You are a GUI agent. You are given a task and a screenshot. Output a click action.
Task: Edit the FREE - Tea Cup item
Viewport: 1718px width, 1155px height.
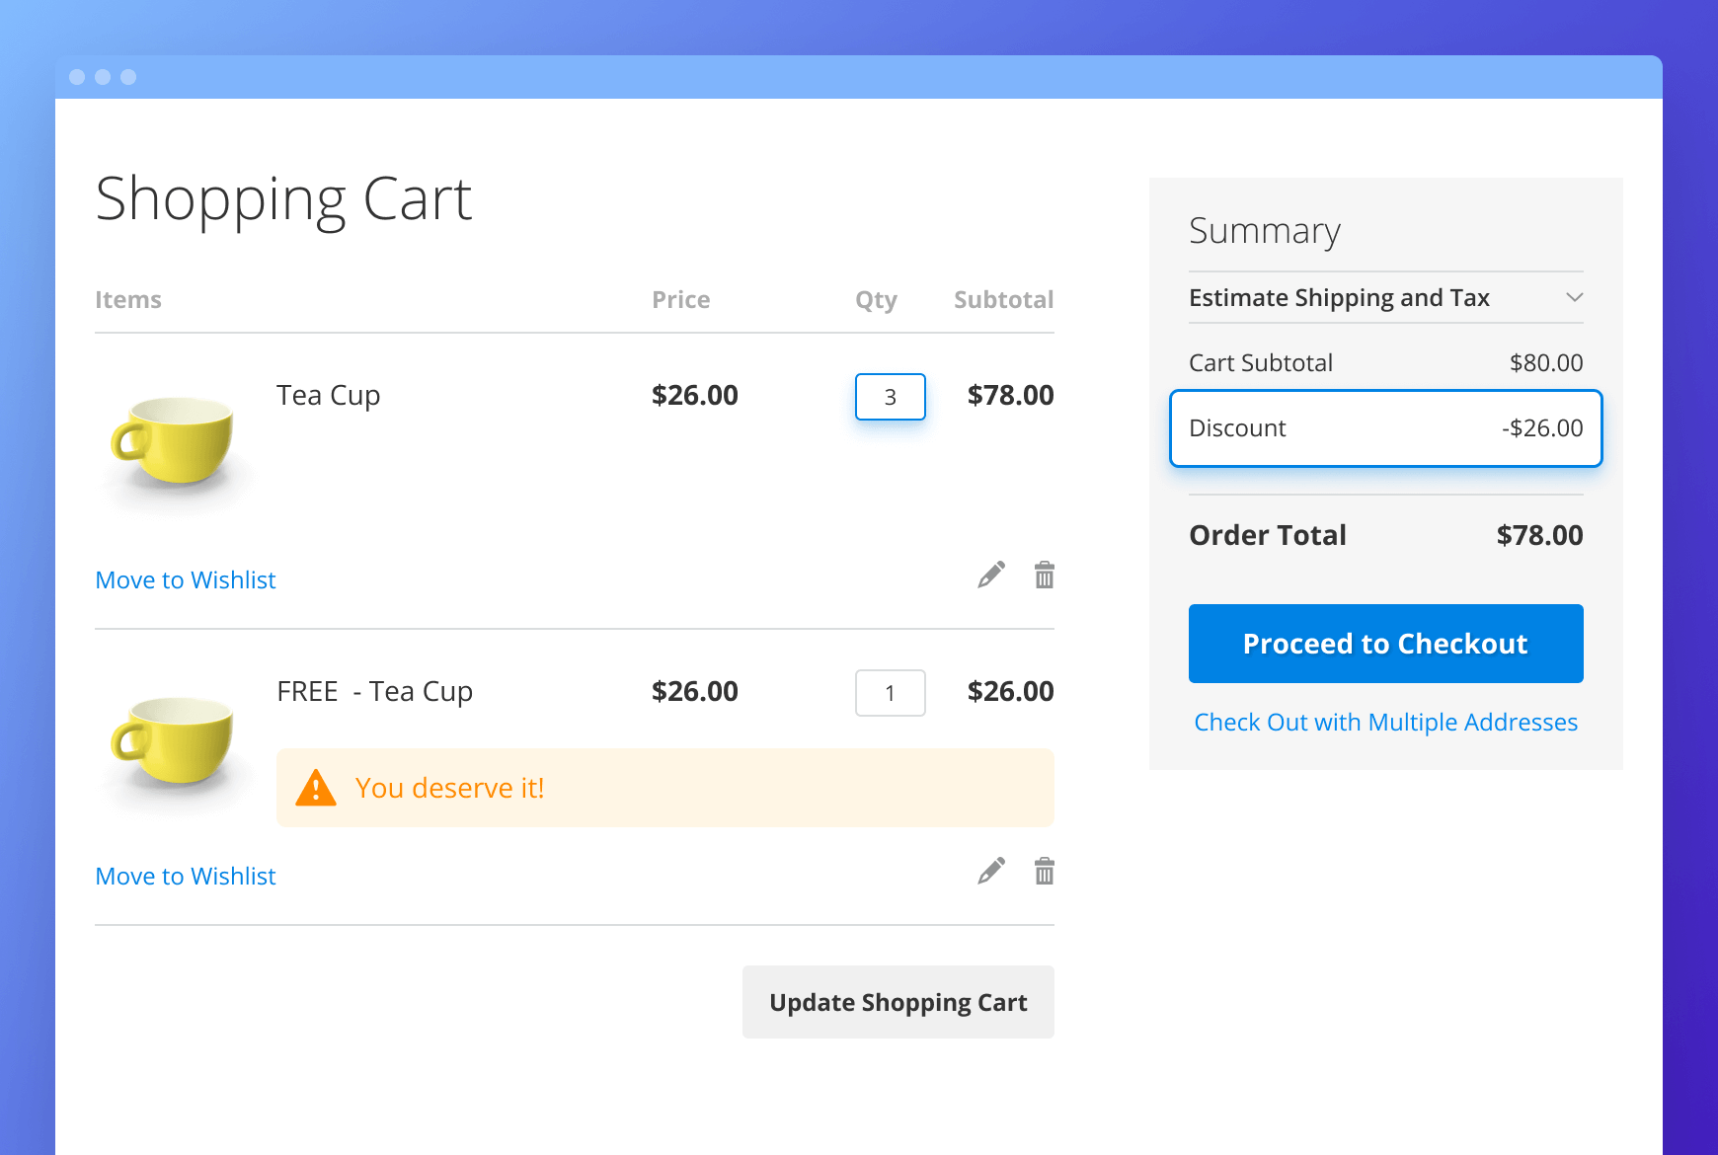point(991,871)
